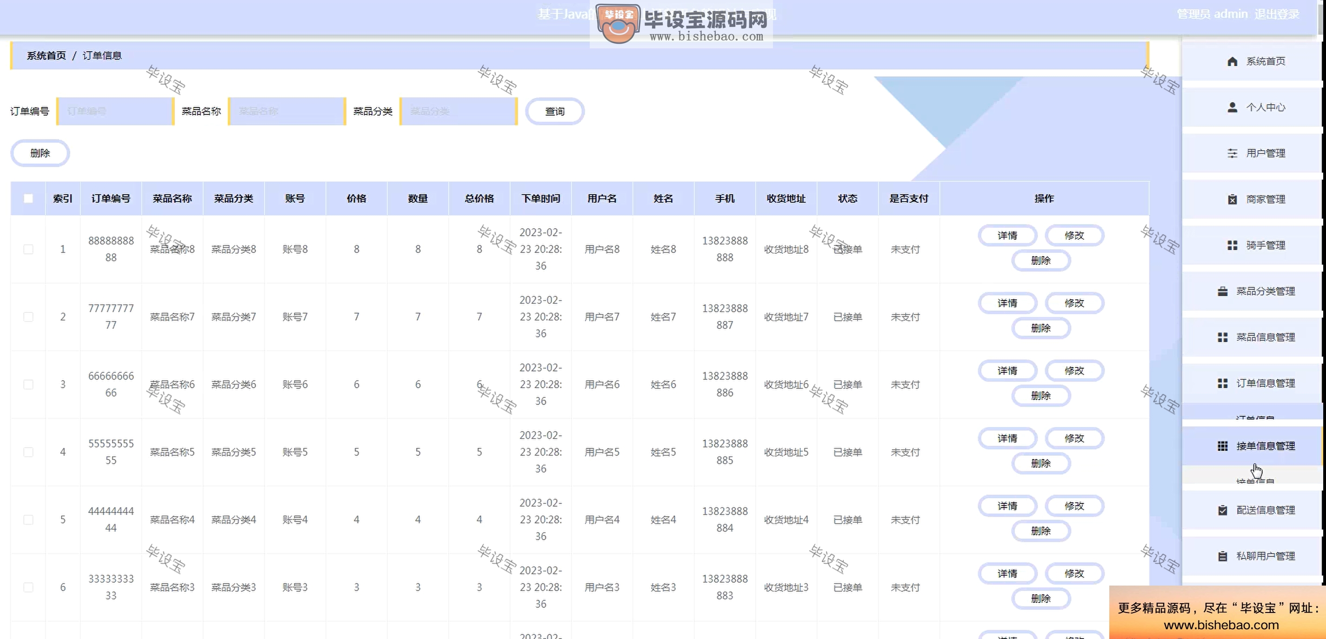Click 修改 for 菜品名称4 row

coord(1074,506)
